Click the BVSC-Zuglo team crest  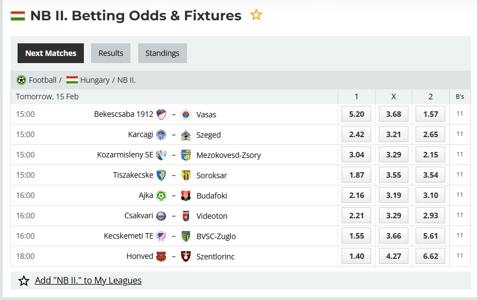pyautogui.click(x=186, y=236)
